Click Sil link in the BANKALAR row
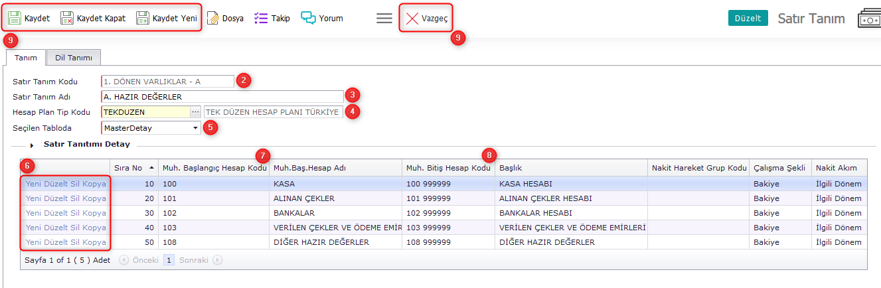 [x=75, y=213]
